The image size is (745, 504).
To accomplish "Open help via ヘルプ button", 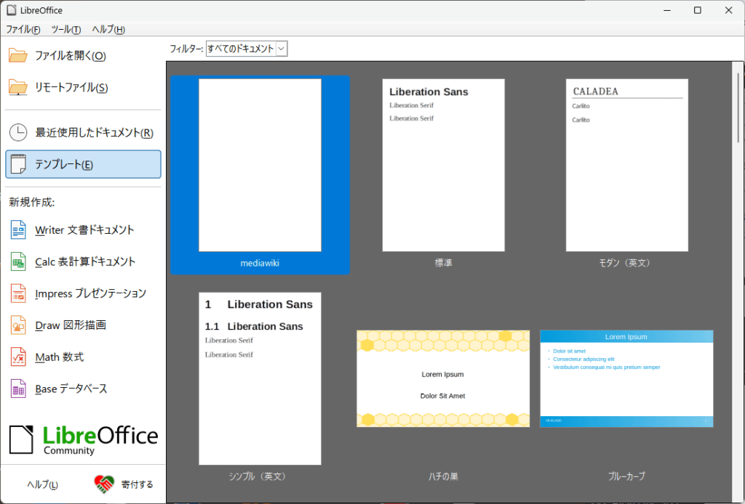I will (x=41, y=484).
